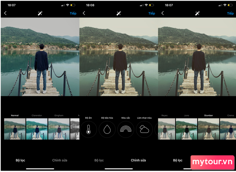Tap back arrow in the middle phone screen

[84, 13]
